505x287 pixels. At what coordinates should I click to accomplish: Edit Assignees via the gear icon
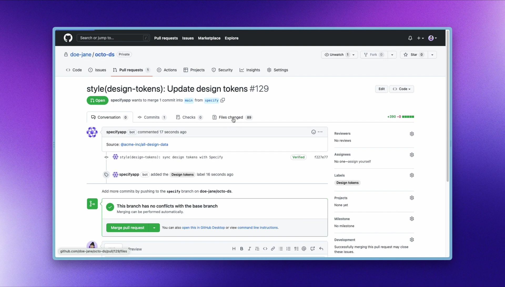pos(412,155)
